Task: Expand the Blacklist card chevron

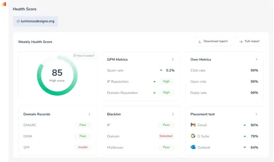Action: click(x=173, y=114)
